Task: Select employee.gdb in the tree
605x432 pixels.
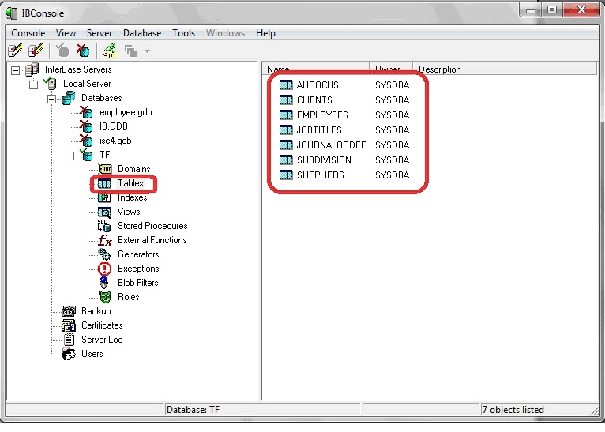Action: [126, 112]
